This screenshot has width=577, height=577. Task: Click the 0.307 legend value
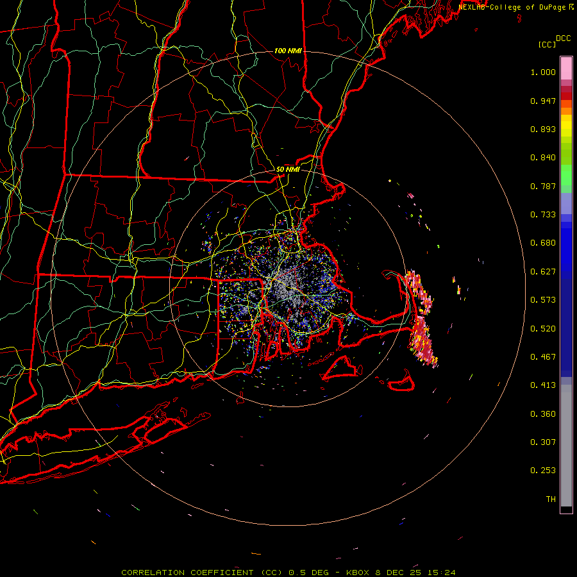(x=543, y=442)
